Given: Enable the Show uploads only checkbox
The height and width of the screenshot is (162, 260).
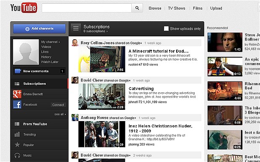Looking at the screenshot, I should tap(166, 28).
